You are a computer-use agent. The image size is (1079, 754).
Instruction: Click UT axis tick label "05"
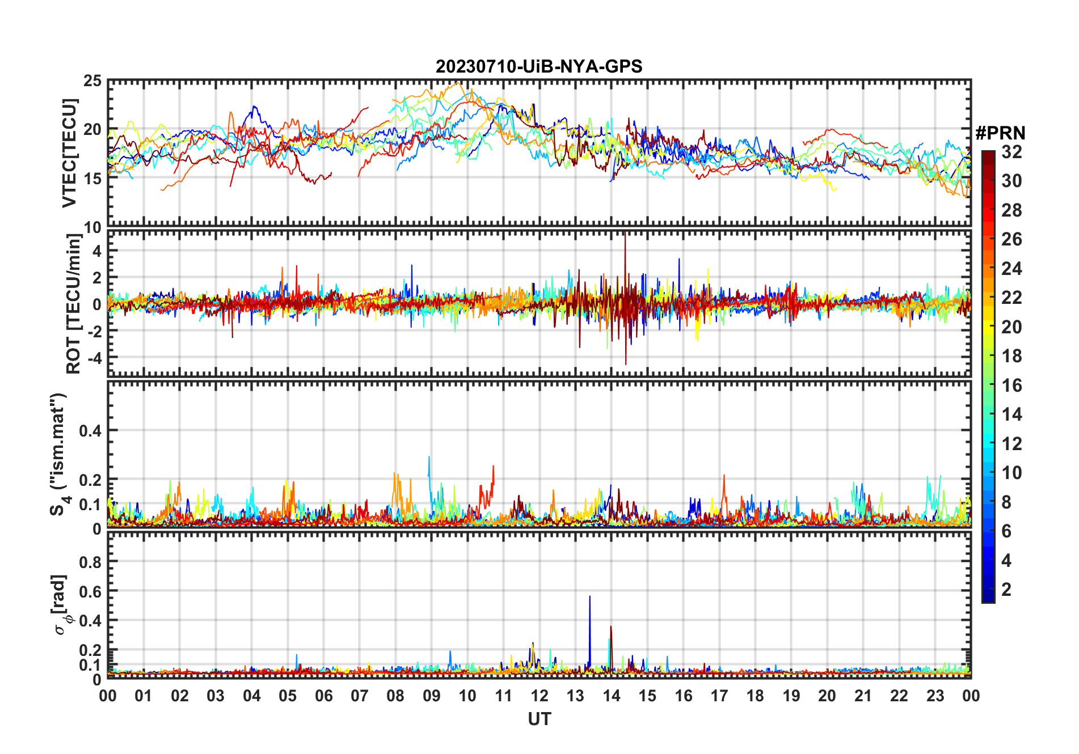[x=288, y=696]
